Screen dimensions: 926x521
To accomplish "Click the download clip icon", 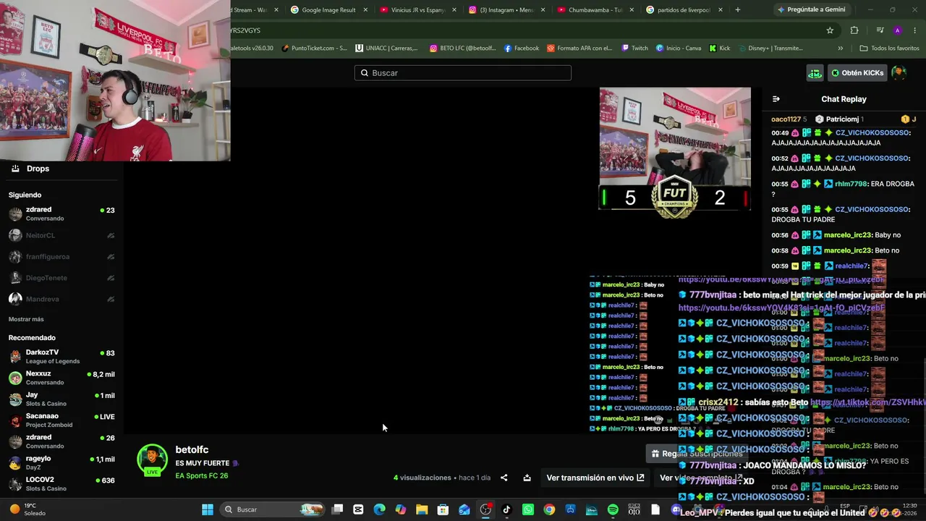I will 527,478.
